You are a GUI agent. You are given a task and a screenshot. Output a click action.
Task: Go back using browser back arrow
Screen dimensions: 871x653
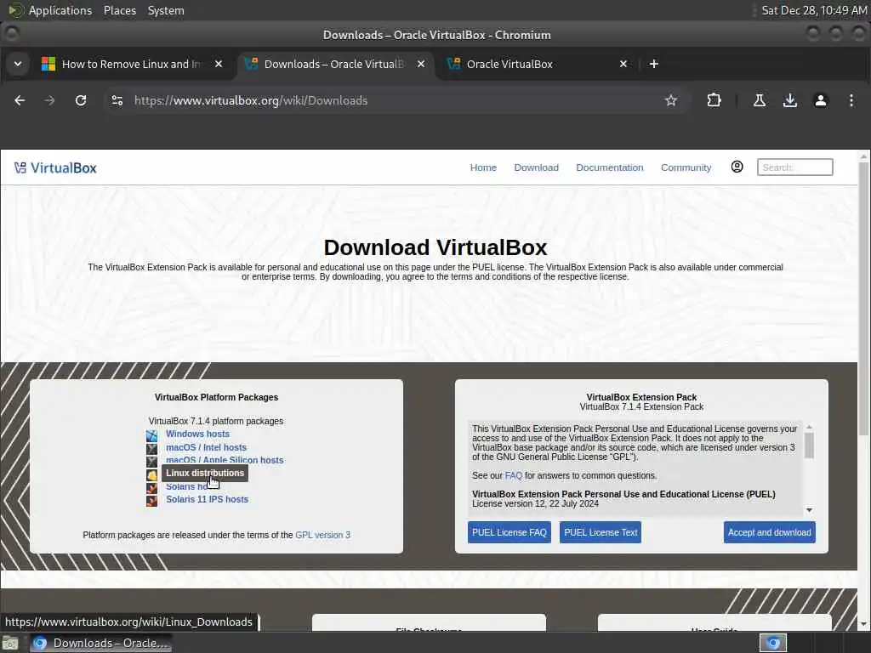[x=20, y=100]
